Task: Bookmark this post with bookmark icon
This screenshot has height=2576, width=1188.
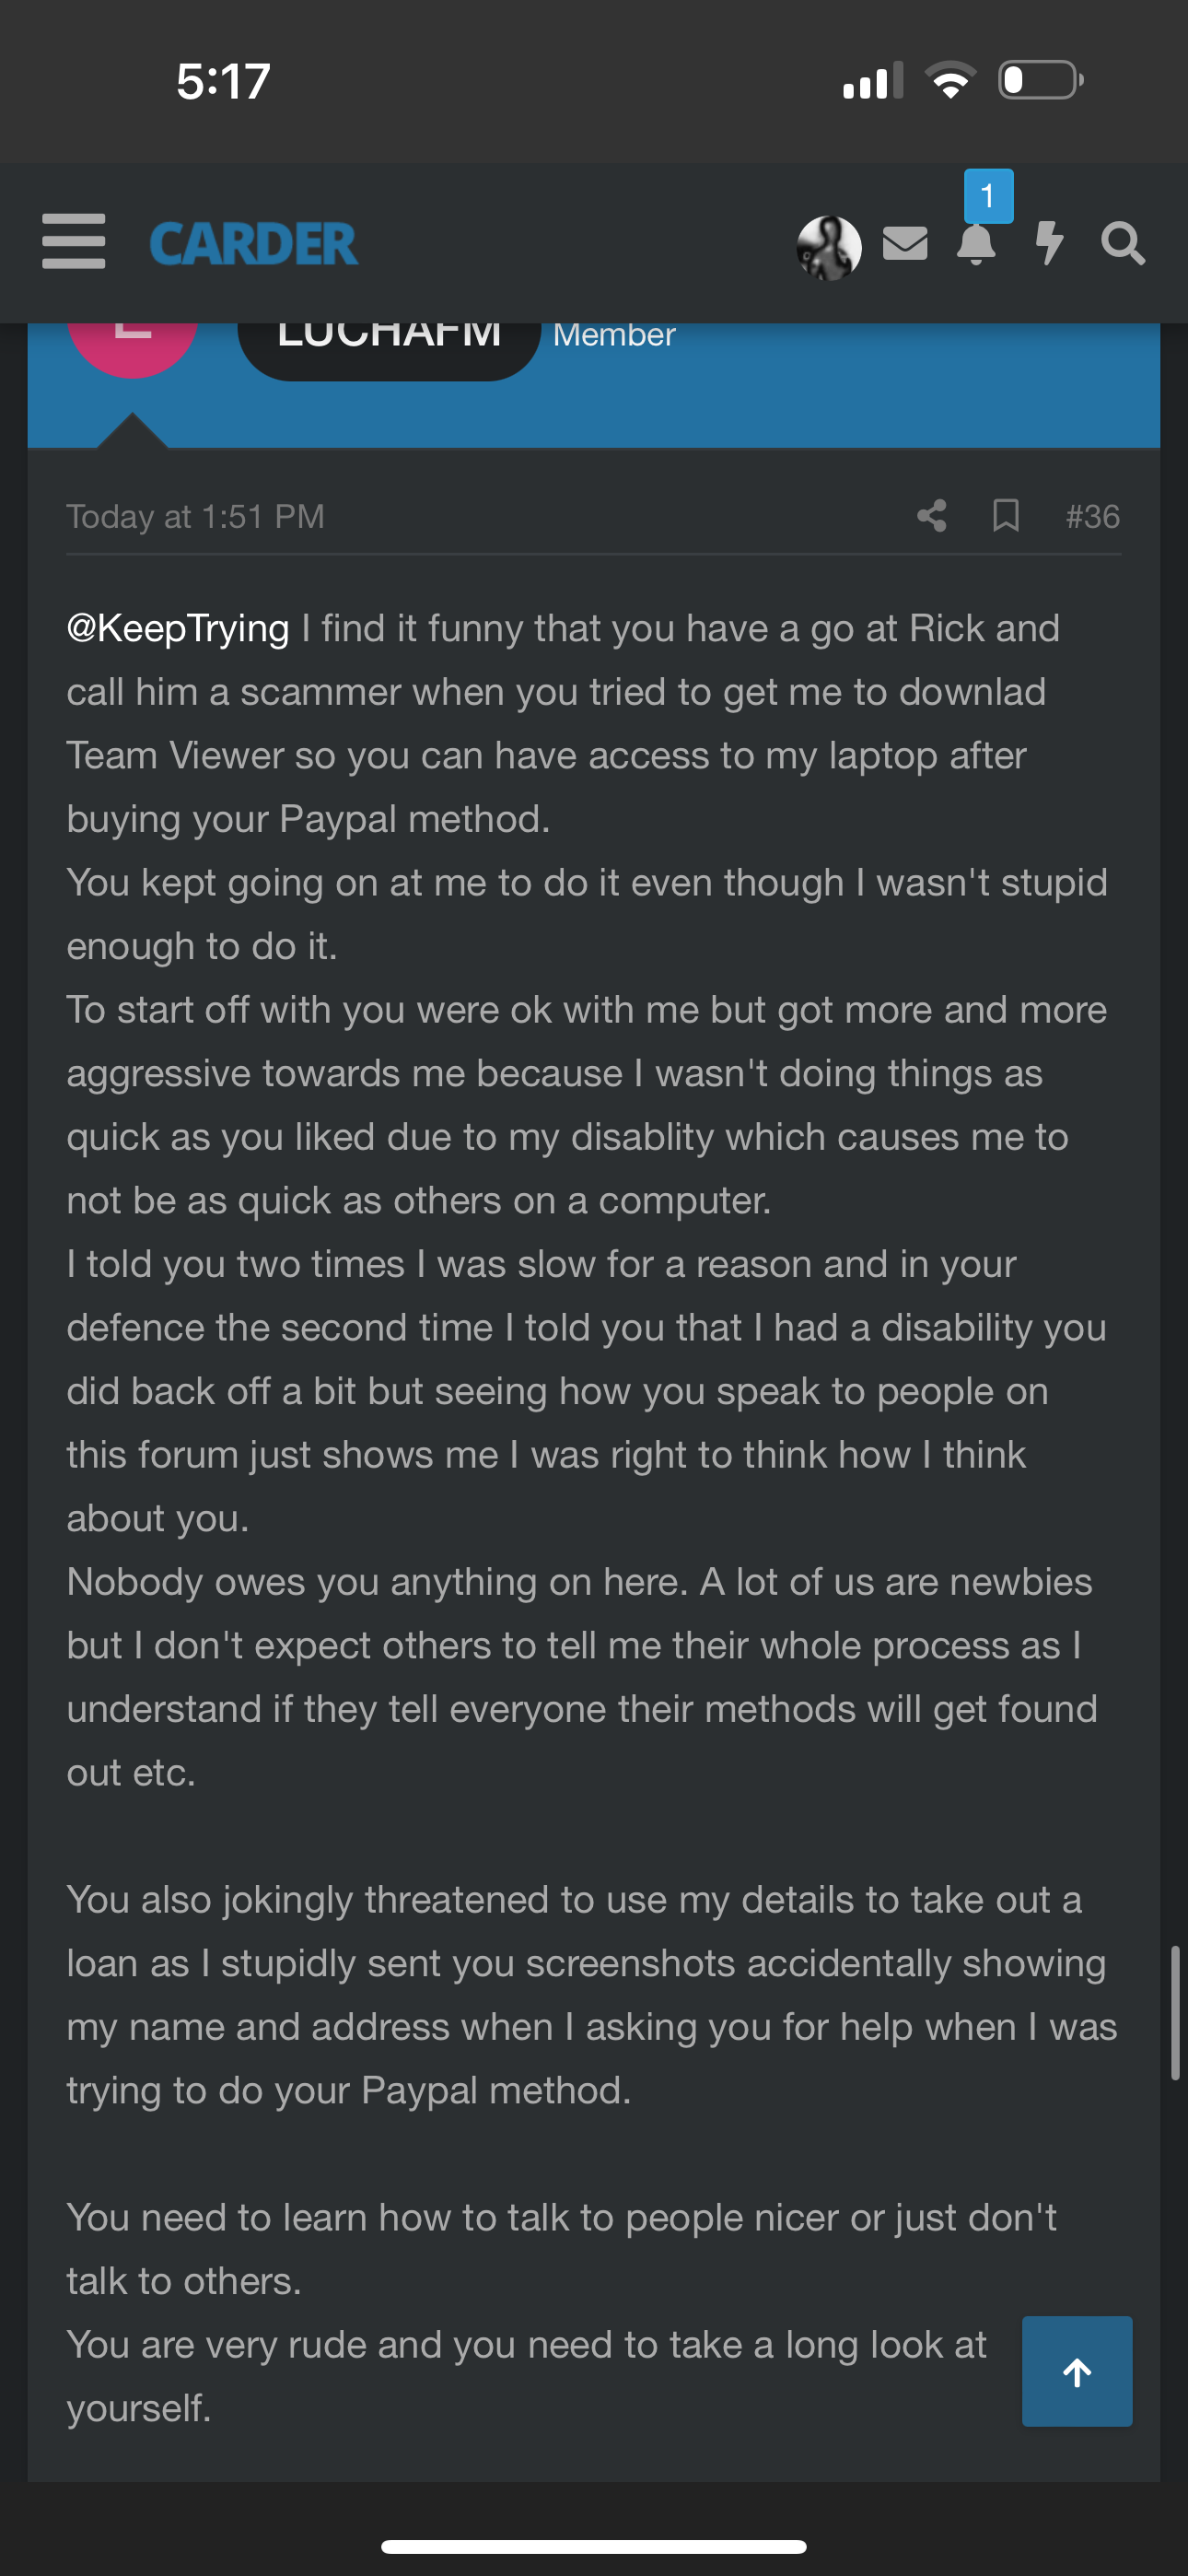Action: click(1006, 516)
